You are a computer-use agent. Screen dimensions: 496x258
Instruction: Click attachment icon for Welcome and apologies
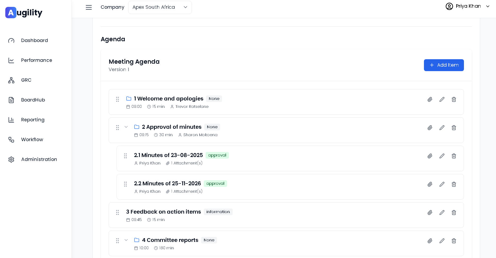pyautogui.click(x=430, y=99)
